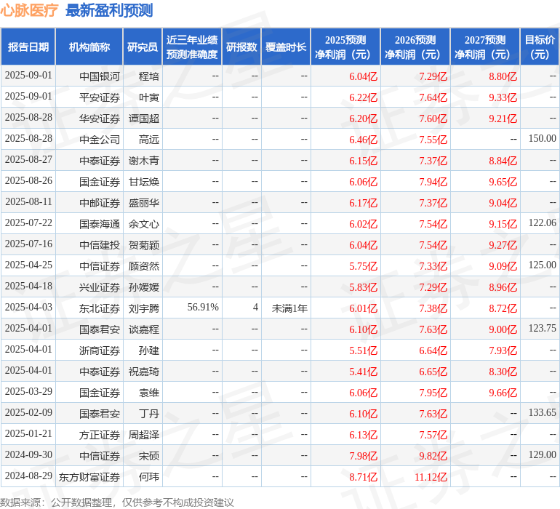Select institution 中国银河
The height and width of the screenshot is (509, 560).
[100, 76]
